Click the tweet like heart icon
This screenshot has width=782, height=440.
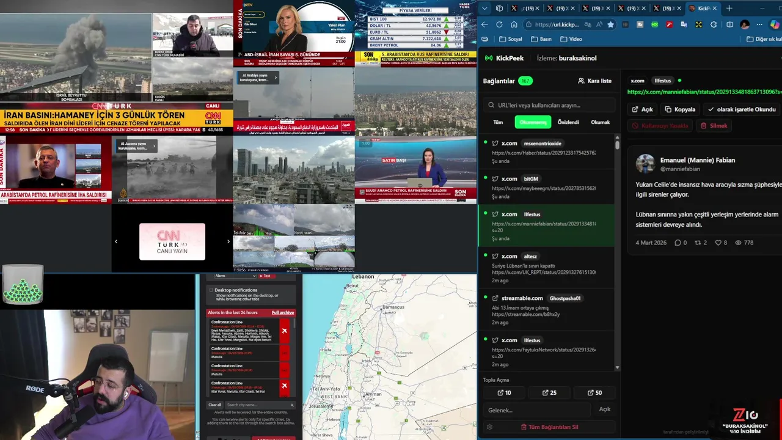(718, 243)
